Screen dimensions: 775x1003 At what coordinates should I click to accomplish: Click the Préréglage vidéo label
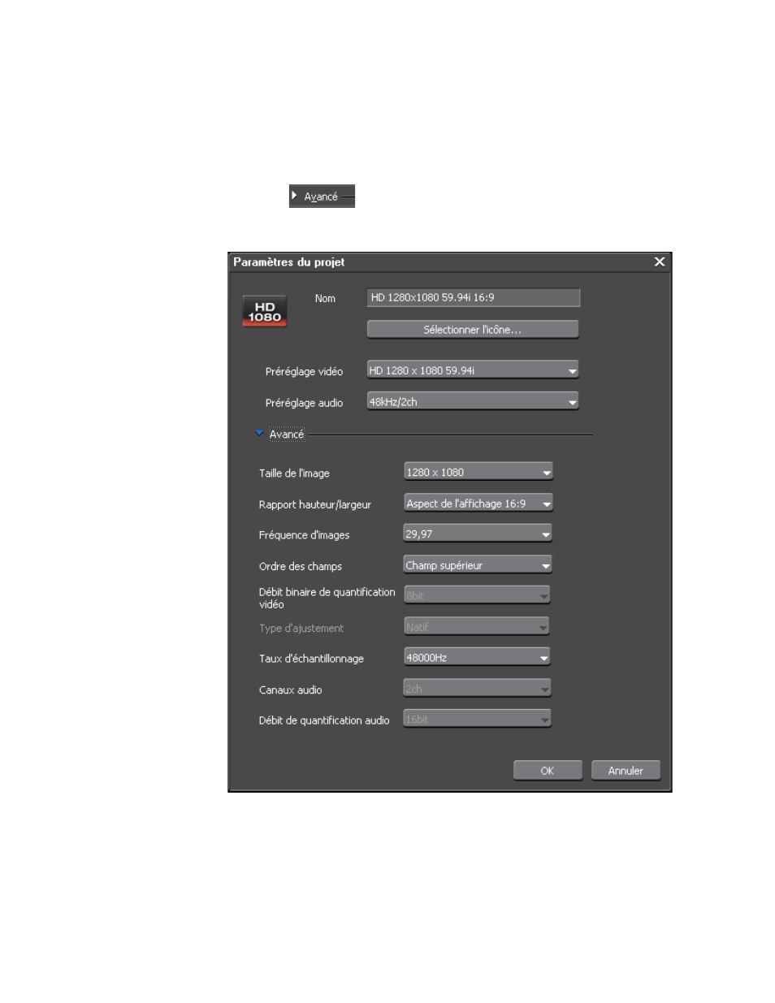304,372
